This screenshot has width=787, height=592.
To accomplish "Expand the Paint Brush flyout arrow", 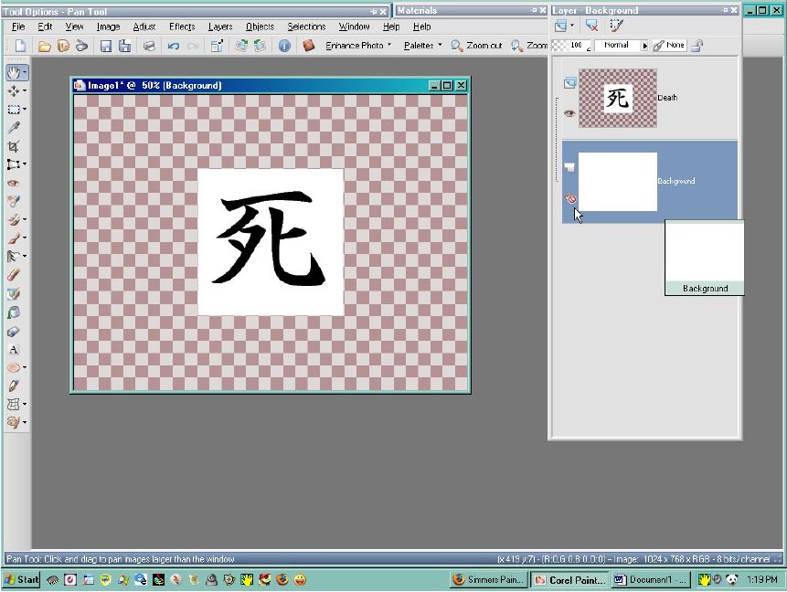I will [x=25, y=238].
